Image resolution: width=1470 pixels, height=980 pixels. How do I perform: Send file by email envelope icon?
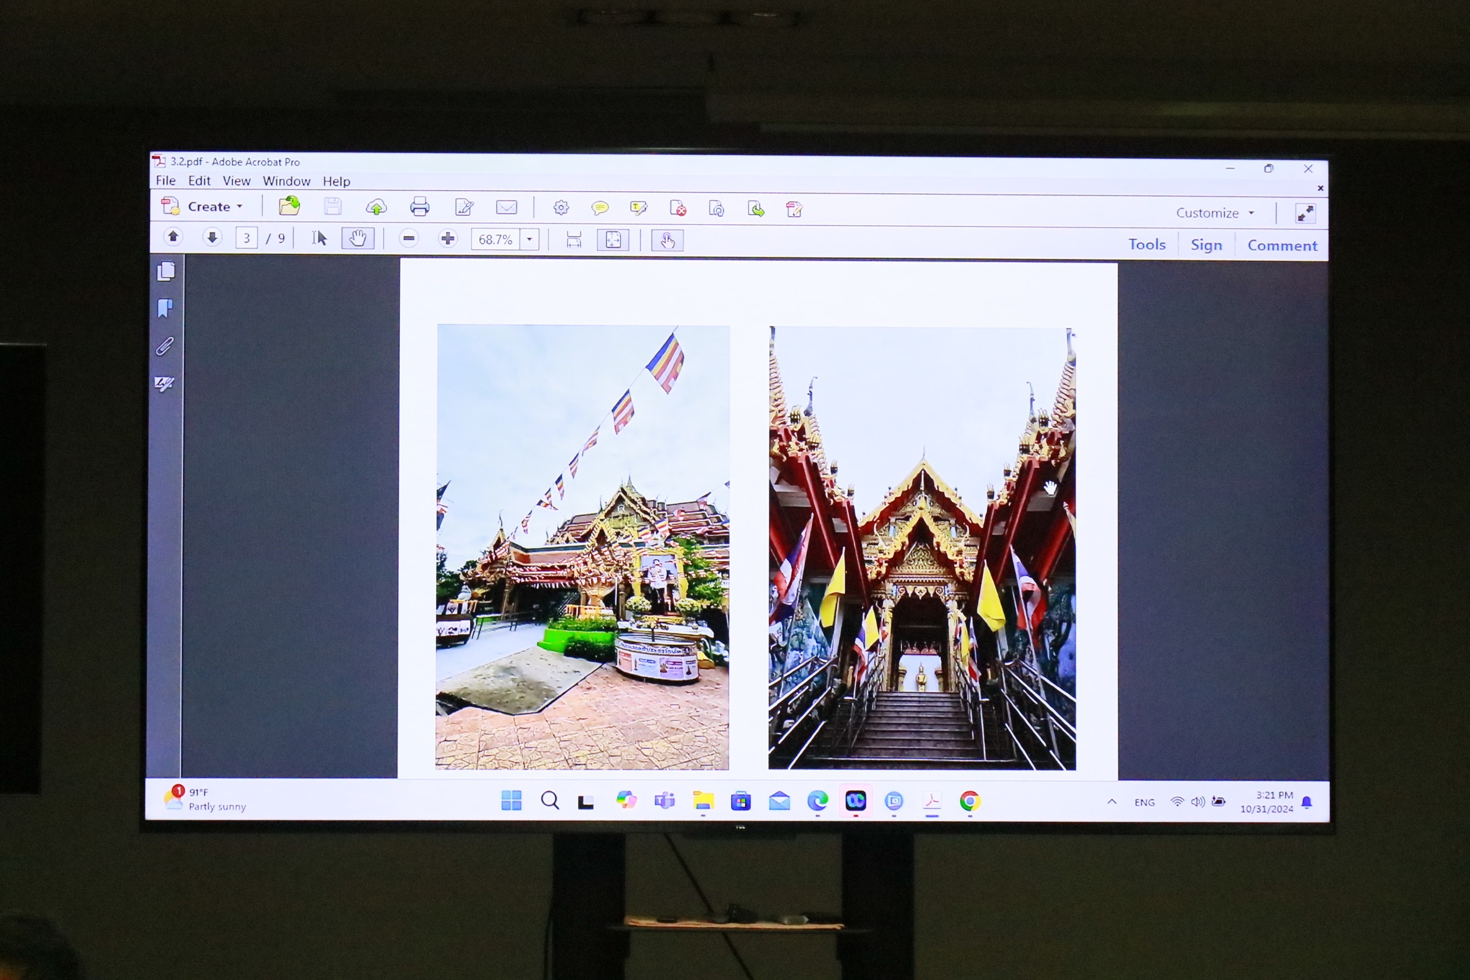pos(506,207)
